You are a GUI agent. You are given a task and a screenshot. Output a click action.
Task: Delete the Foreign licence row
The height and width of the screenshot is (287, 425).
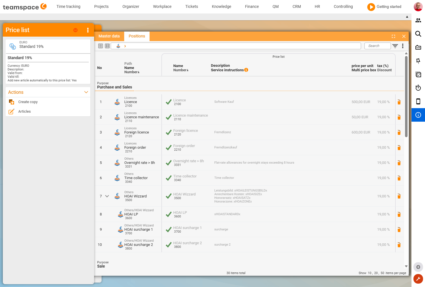pos(399,132)
